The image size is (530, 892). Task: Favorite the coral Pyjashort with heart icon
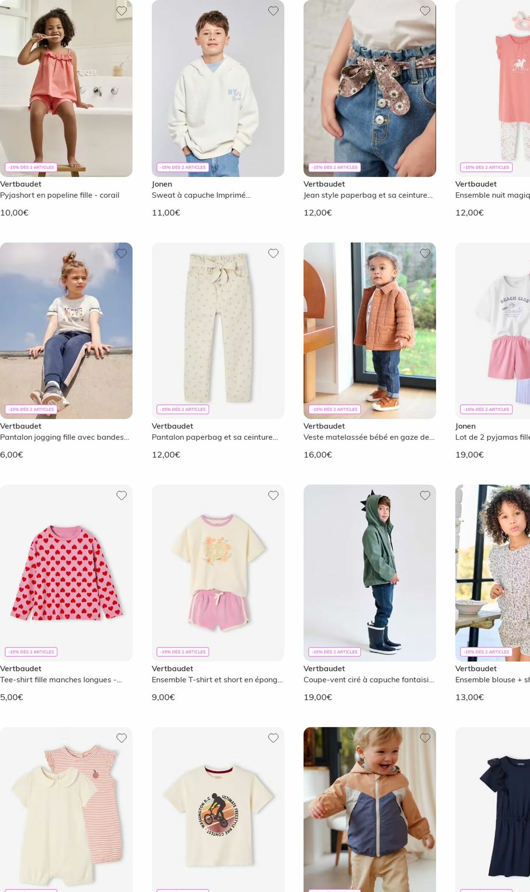[x=122, y=11]
